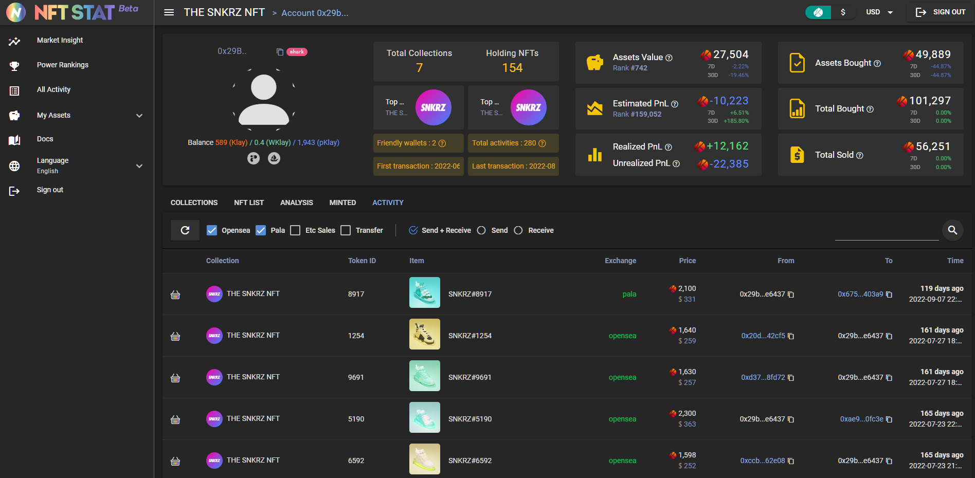The height and width of the screenshot is (478, 975).
Task: Copy the 0x675...403a9 address
Action: pos(889,295)
